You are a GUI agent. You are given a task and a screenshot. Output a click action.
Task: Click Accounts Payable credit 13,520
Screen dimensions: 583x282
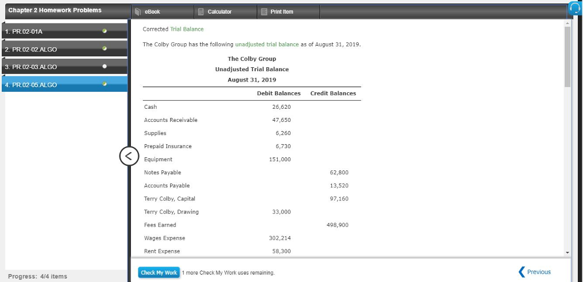point(339,186)
